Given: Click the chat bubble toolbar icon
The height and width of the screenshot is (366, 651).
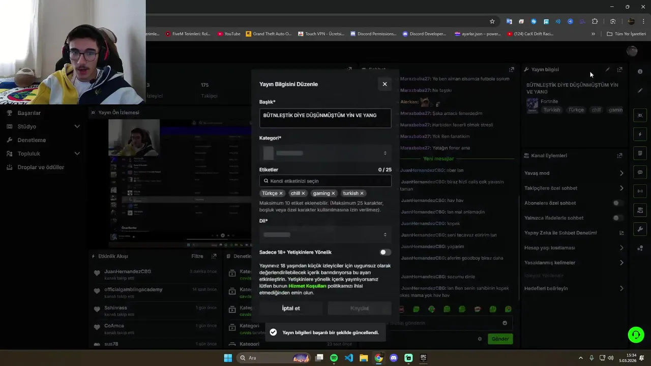Looking at the screenshot, I should (640, 172).
